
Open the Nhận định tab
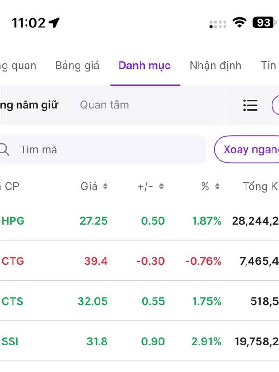tap(215, 66)
